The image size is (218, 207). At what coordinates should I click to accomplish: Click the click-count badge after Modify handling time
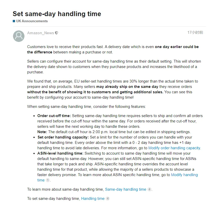47,180
